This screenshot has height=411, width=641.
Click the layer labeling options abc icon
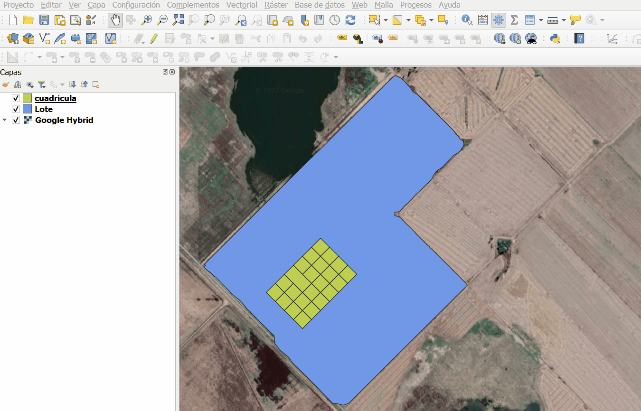point(342,38)
